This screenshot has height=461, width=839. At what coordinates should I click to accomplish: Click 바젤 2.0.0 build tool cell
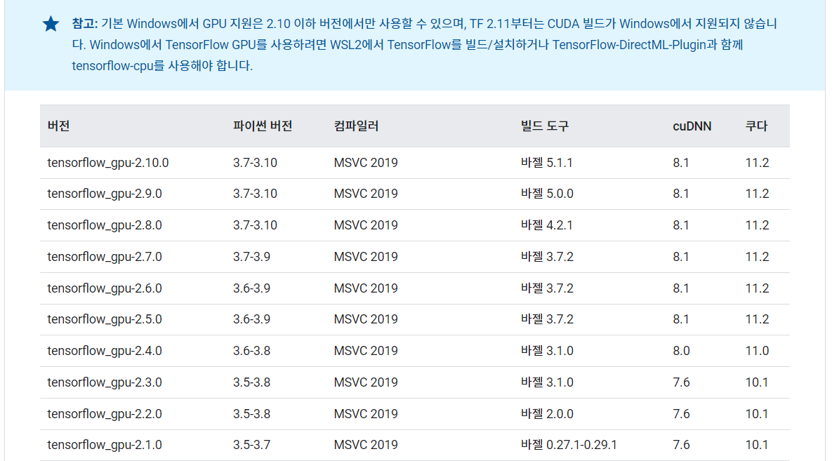(x=547, y=414)
